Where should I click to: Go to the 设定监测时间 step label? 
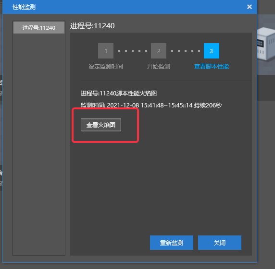point(106,67)
